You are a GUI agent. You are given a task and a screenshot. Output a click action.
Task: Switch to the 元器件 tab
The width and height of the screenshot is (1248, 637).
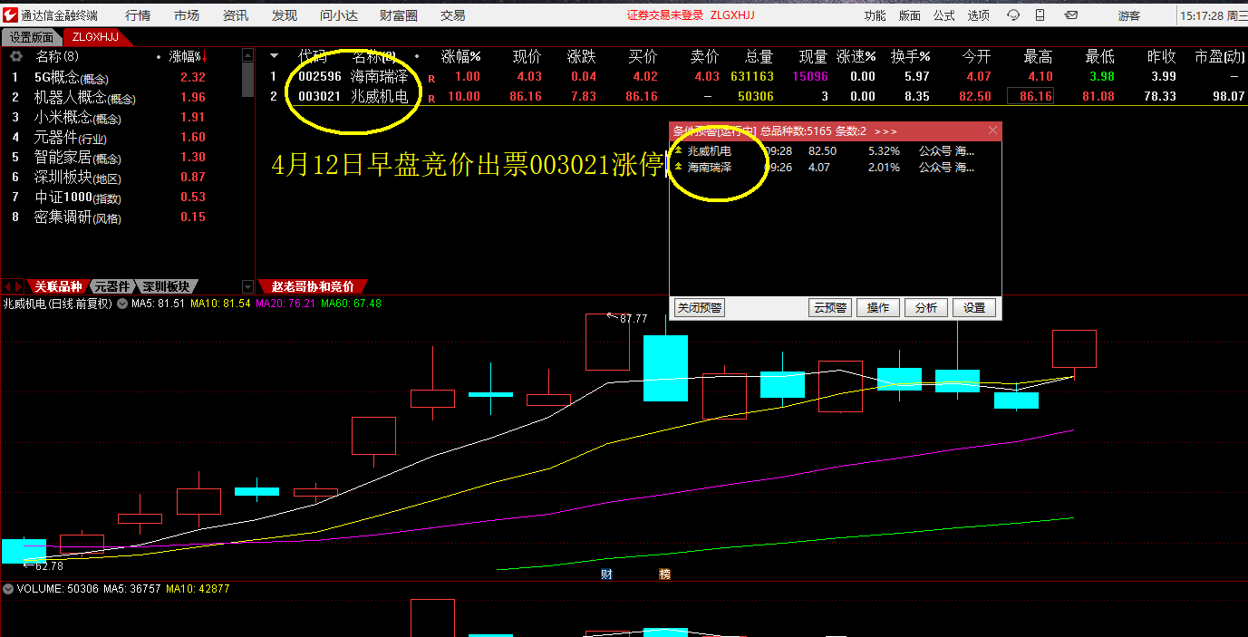click(113, 286)
